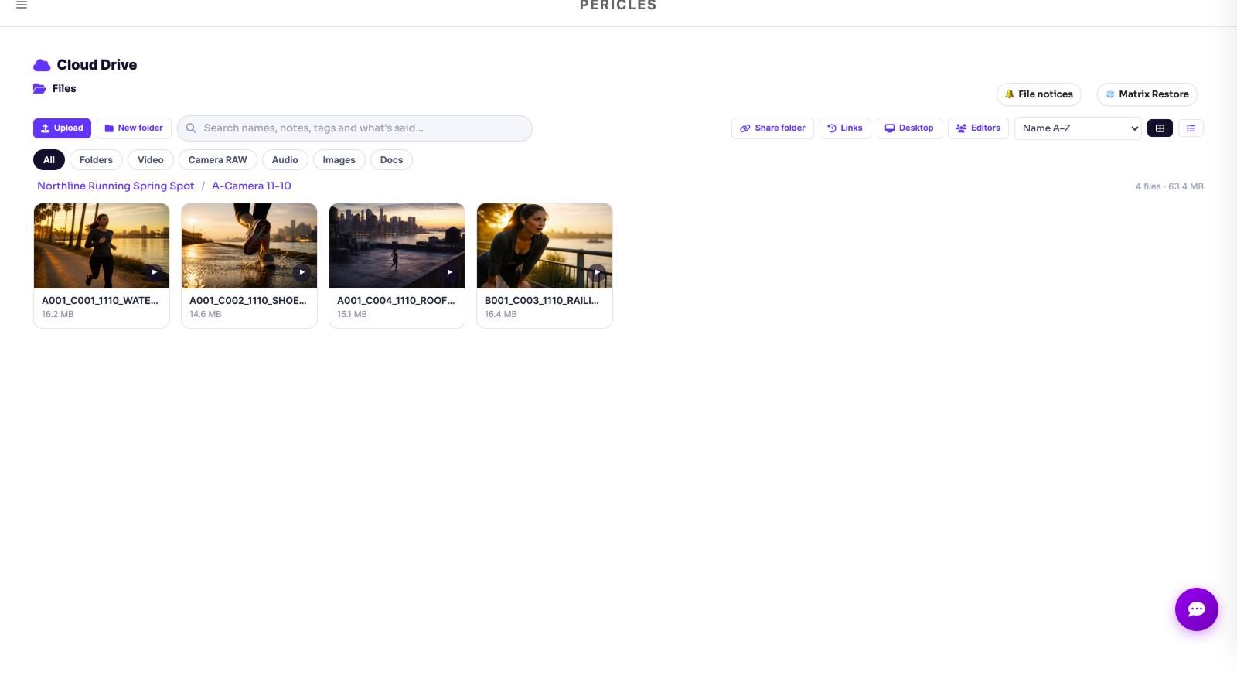Open File notices
1237x696 pixels.
coord(1038,94)
